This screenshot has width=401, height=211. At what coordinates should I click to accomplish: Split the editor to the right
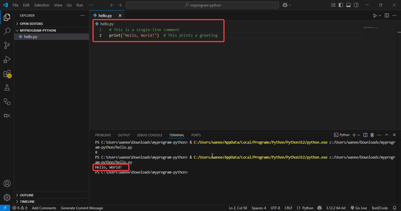387,16
